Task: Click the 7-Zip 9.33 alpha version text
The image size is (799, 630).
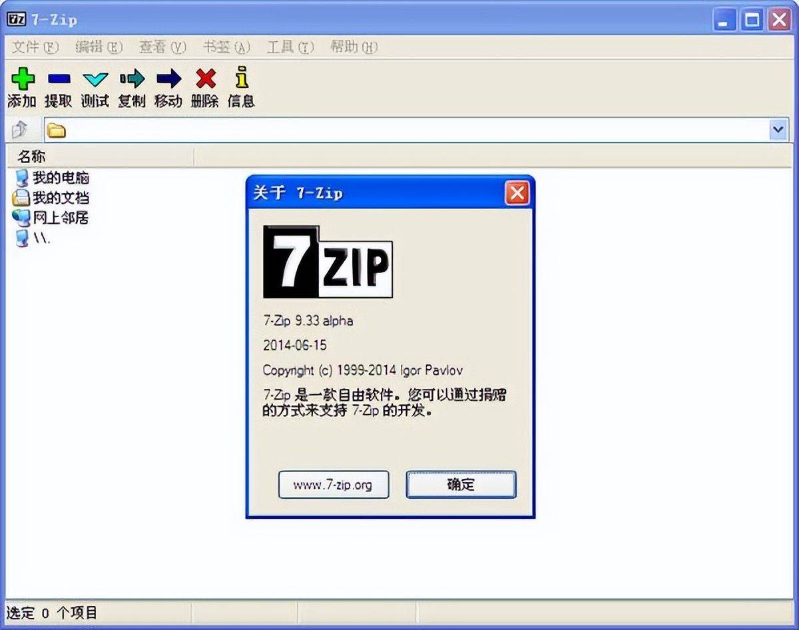Action: tap(308, 321)
